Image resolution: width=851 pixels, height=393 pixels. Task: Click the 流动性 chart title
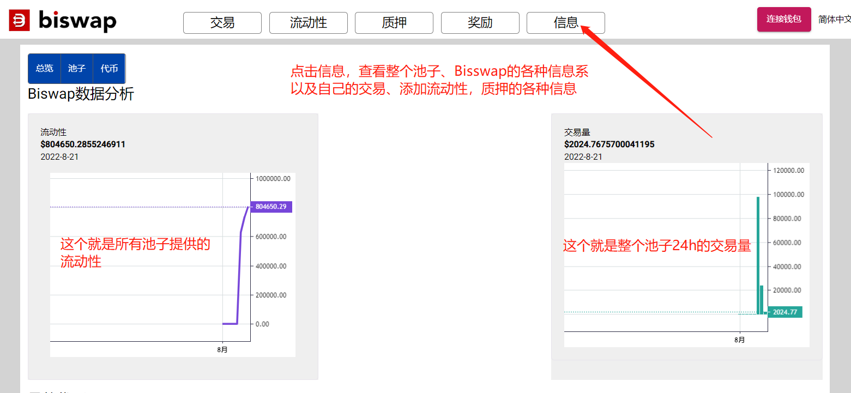pyautogui.click(x=53, y=132)
